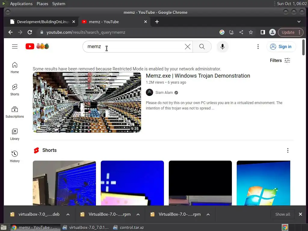Start voice search with the microphone
The height and width of the screenshot is (231, 308).
[x=222, y=47]
